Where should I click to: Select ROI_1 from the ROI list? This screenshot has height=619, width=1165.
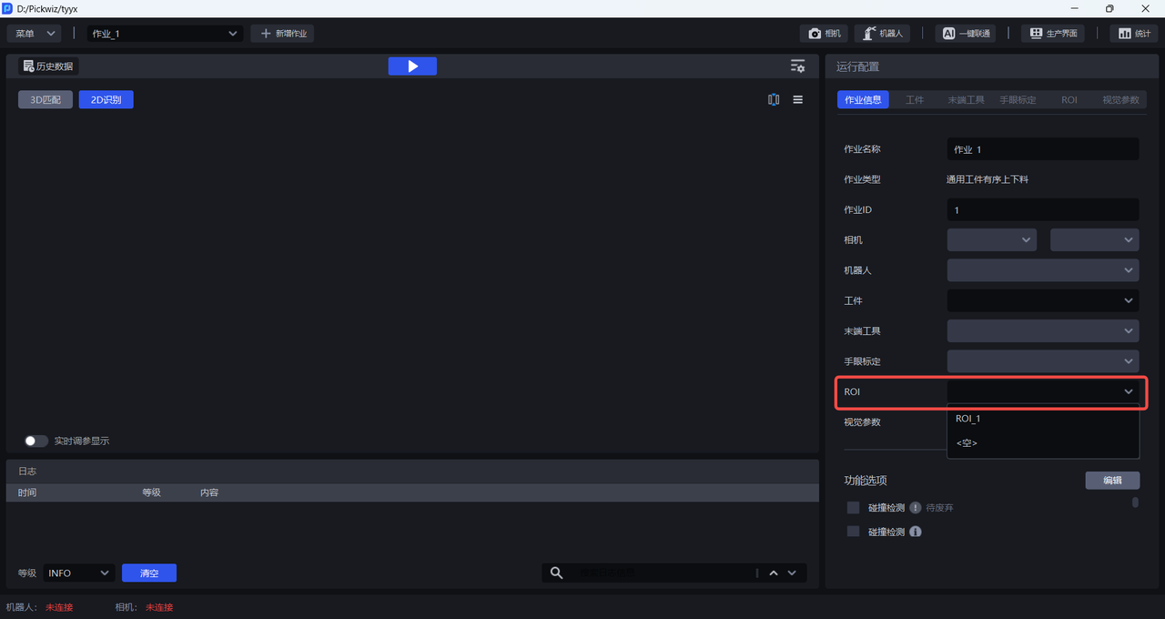coord(968,419)
